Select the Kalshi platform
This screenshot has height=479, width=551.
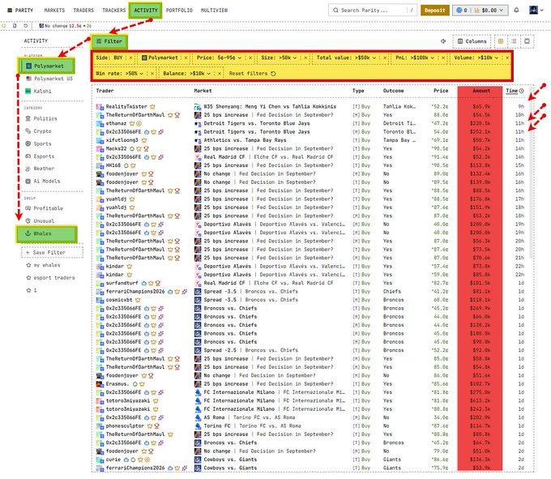point(39,91)
